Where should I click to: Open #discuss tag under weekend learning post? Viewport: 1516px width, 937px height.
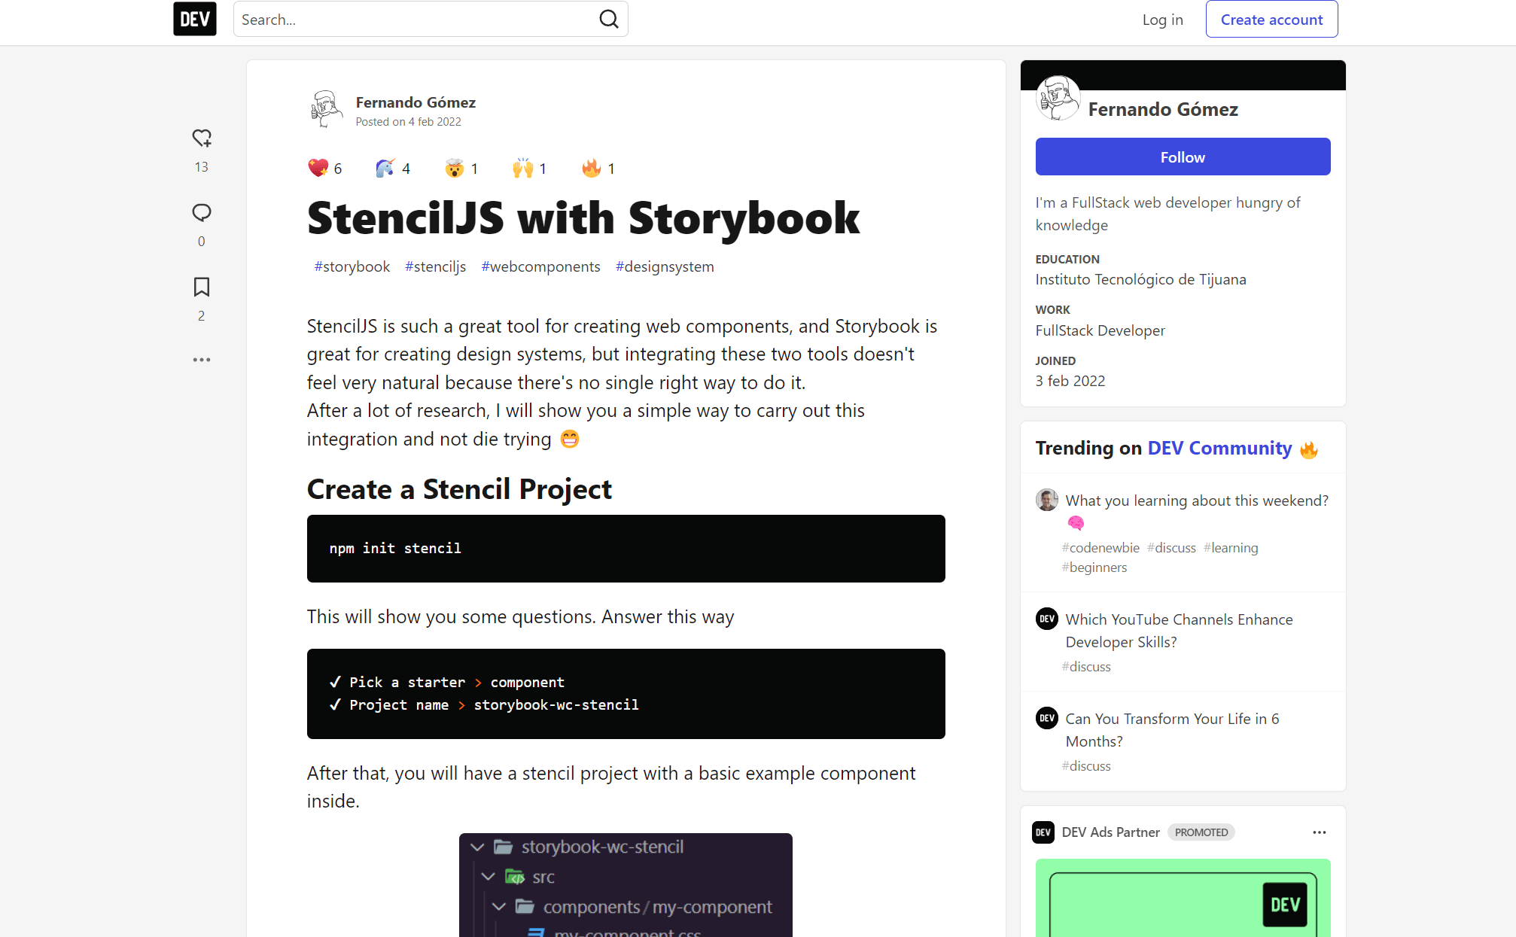pos(1171,548)
